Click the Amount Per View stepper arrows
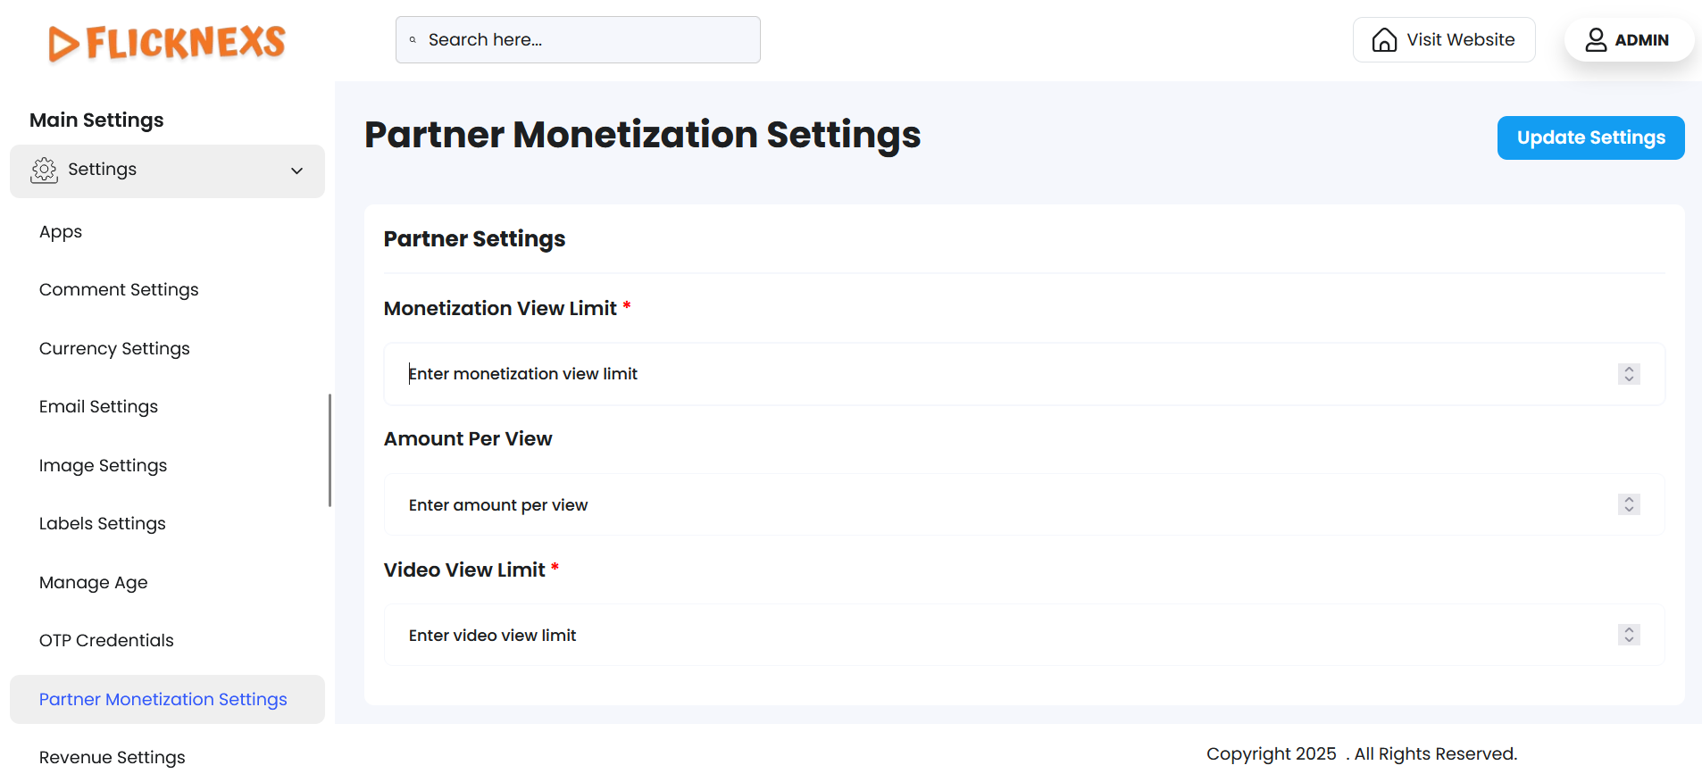The width and height of the screenshot is (1702, 782). coord(1629,504)
